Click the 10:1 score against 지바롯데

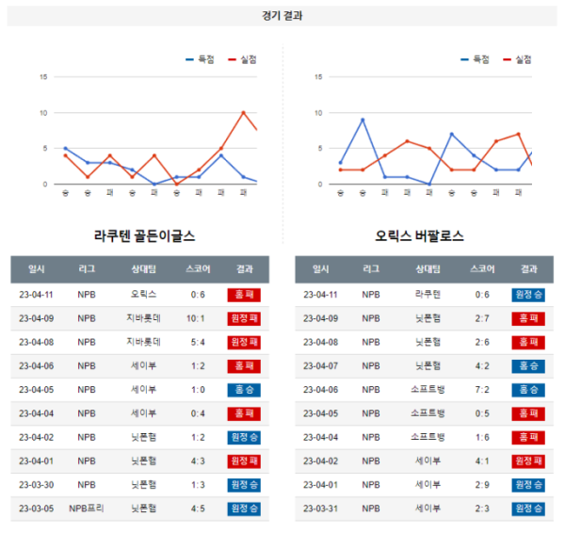point(196,318)
